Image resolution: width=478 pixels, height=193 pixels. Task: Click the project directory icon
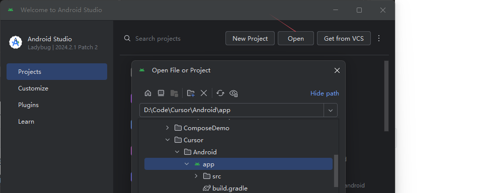click(174, 93)
